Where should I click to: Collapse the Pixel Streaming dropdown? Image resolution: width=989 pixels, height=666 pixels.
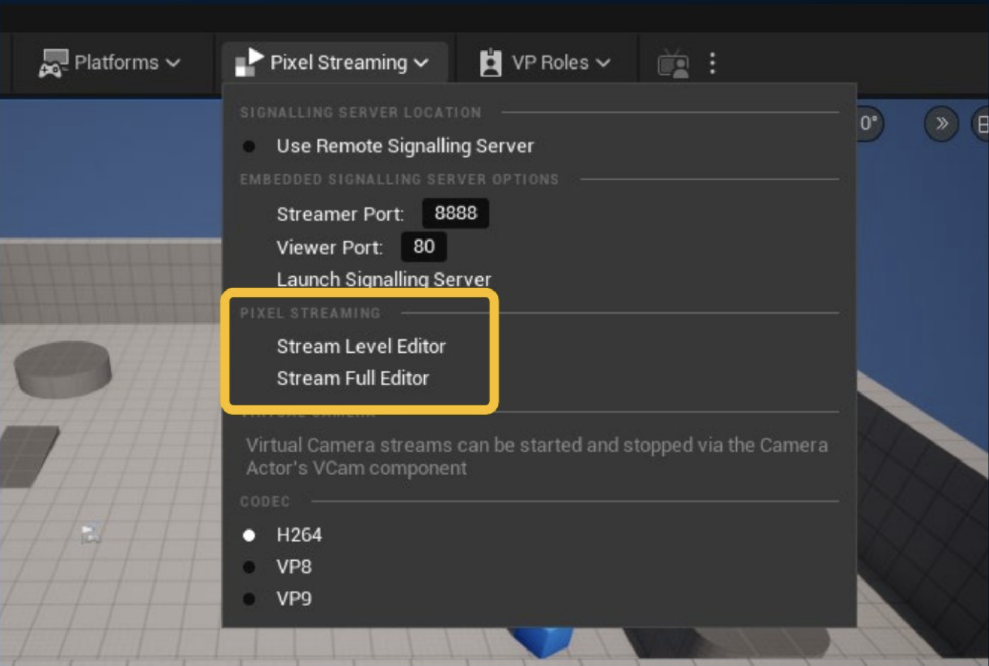click(335, 63)
